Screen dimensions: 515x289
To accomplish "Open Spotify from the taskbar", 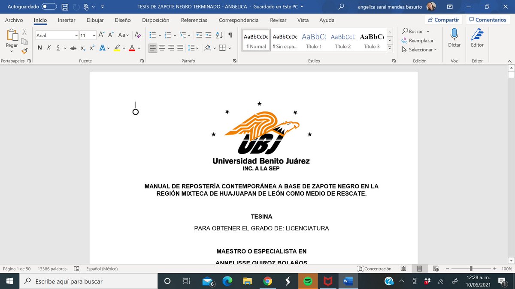I will click(x=307, y=281).
